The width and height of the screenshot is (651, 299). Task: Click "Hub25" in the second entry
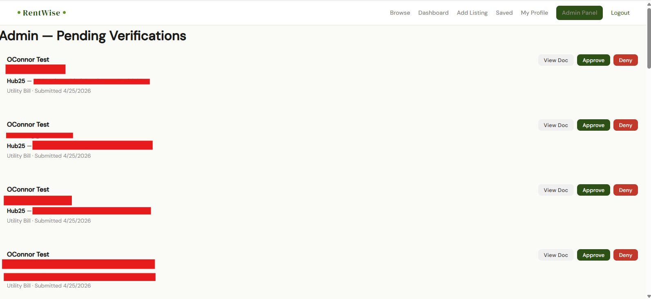tap(16, 146)
